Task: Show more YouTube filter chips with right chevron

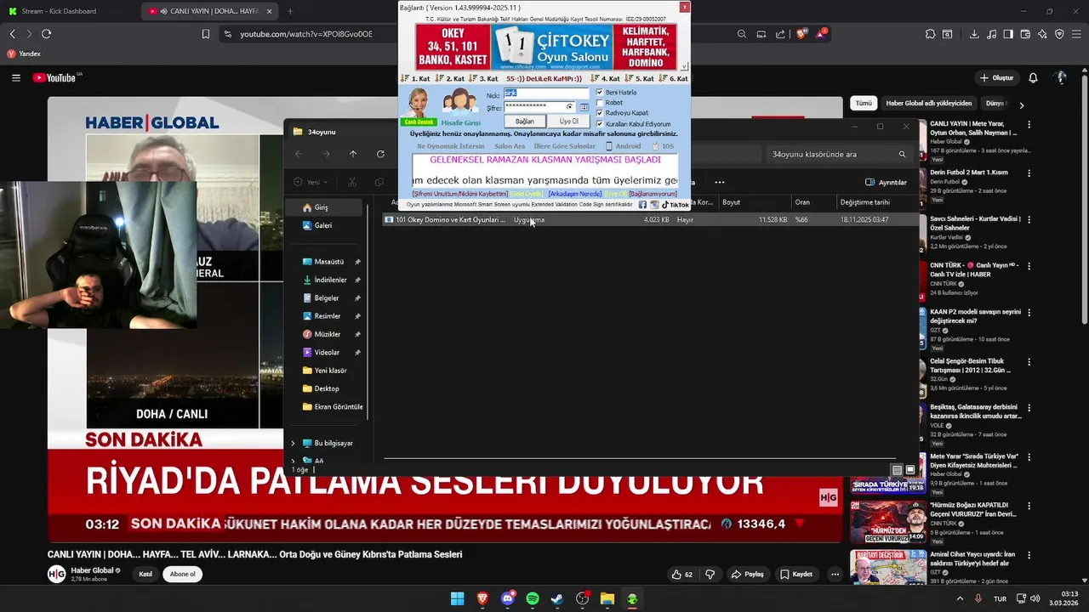Action: click(x=1022, y=105)
